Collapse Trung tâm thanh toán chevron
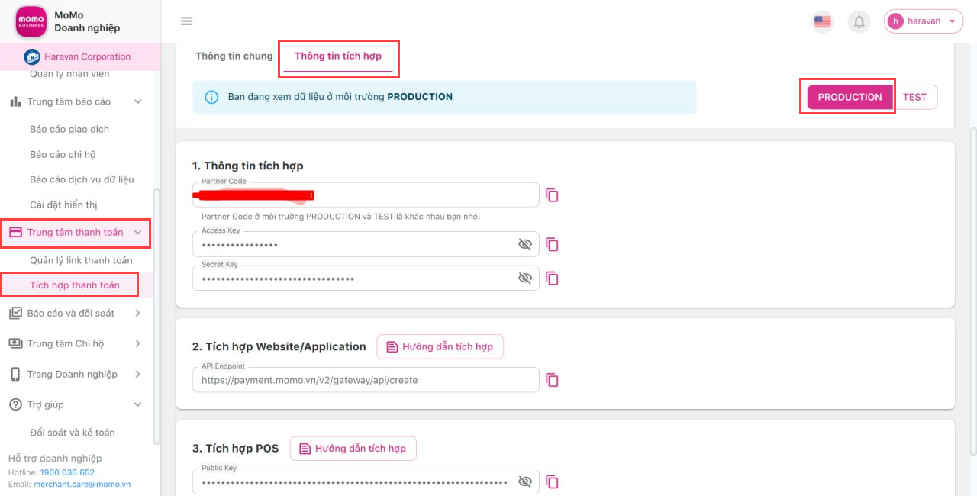977x496 pixels. tap(138, 232)
